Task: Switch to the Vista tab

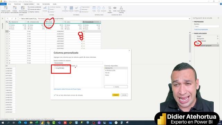Action: [x=38, y=4]
